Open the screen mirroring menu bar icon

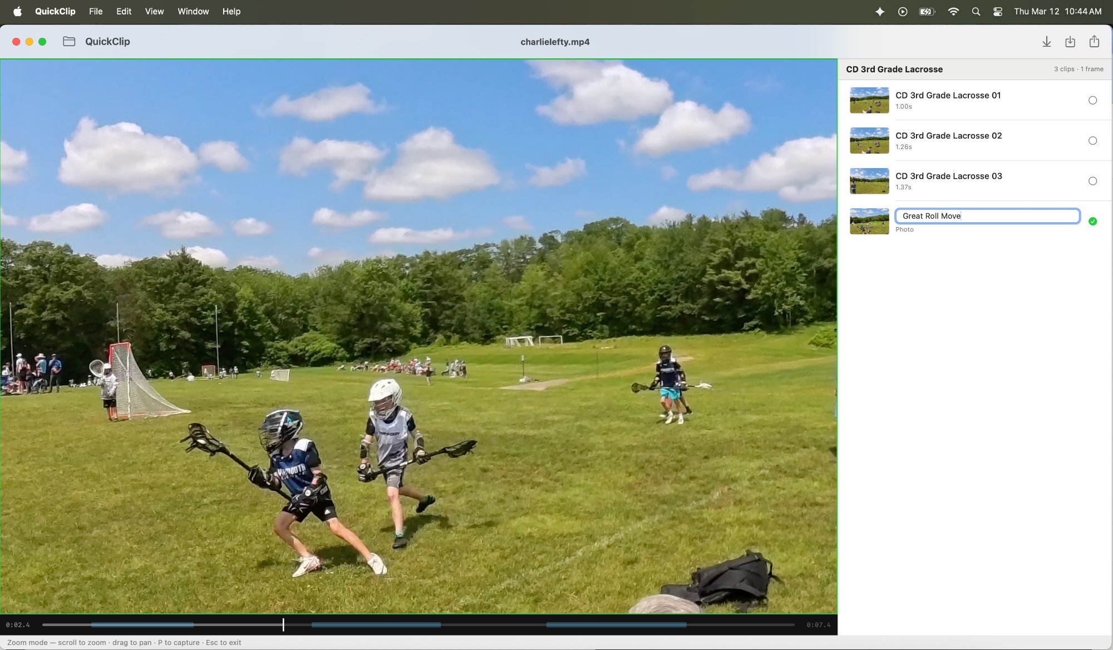(903, 11)
